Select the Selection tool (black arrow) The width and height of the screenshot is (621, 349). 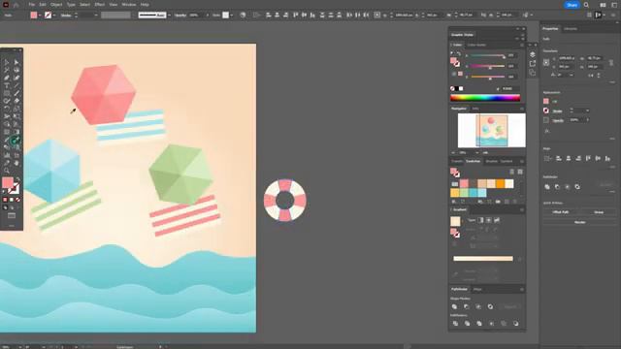pyautogui.click(x=7, y=62)
